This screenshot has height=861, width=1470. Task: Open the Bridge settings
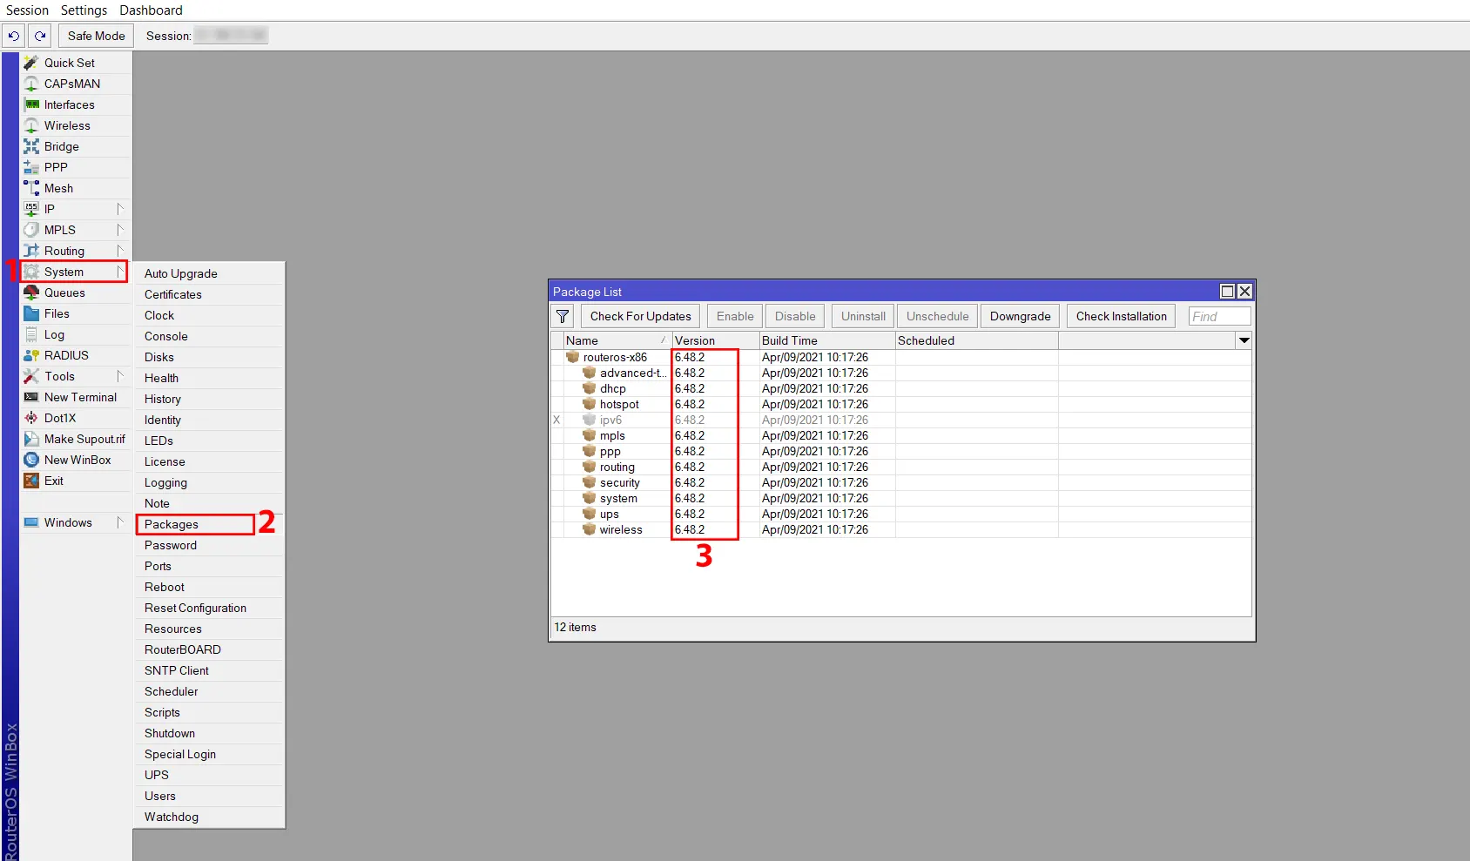click(x=59, y=146)
